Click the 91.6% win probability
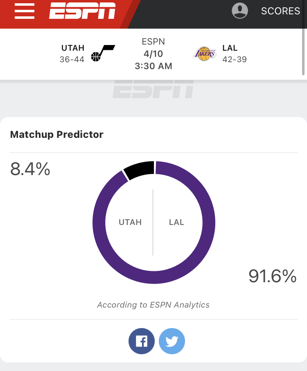 point(272,276)
